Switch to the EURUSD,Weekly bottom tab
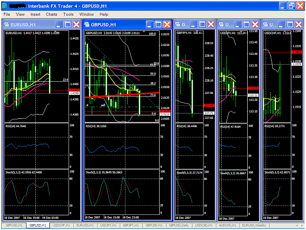The width and height of the screenshot is (306, 230). (254, 225)
